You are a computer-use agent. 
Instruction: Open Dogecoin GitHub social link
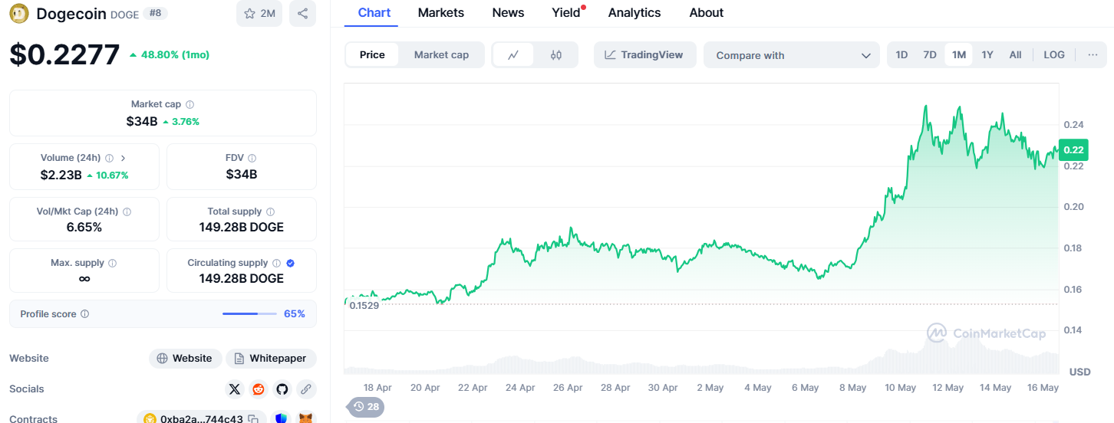click(x=282, y=389)
